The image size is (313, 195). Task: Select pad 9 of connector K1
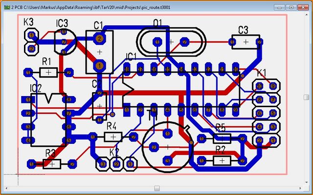pyautogui.click(x=273, y=86)
